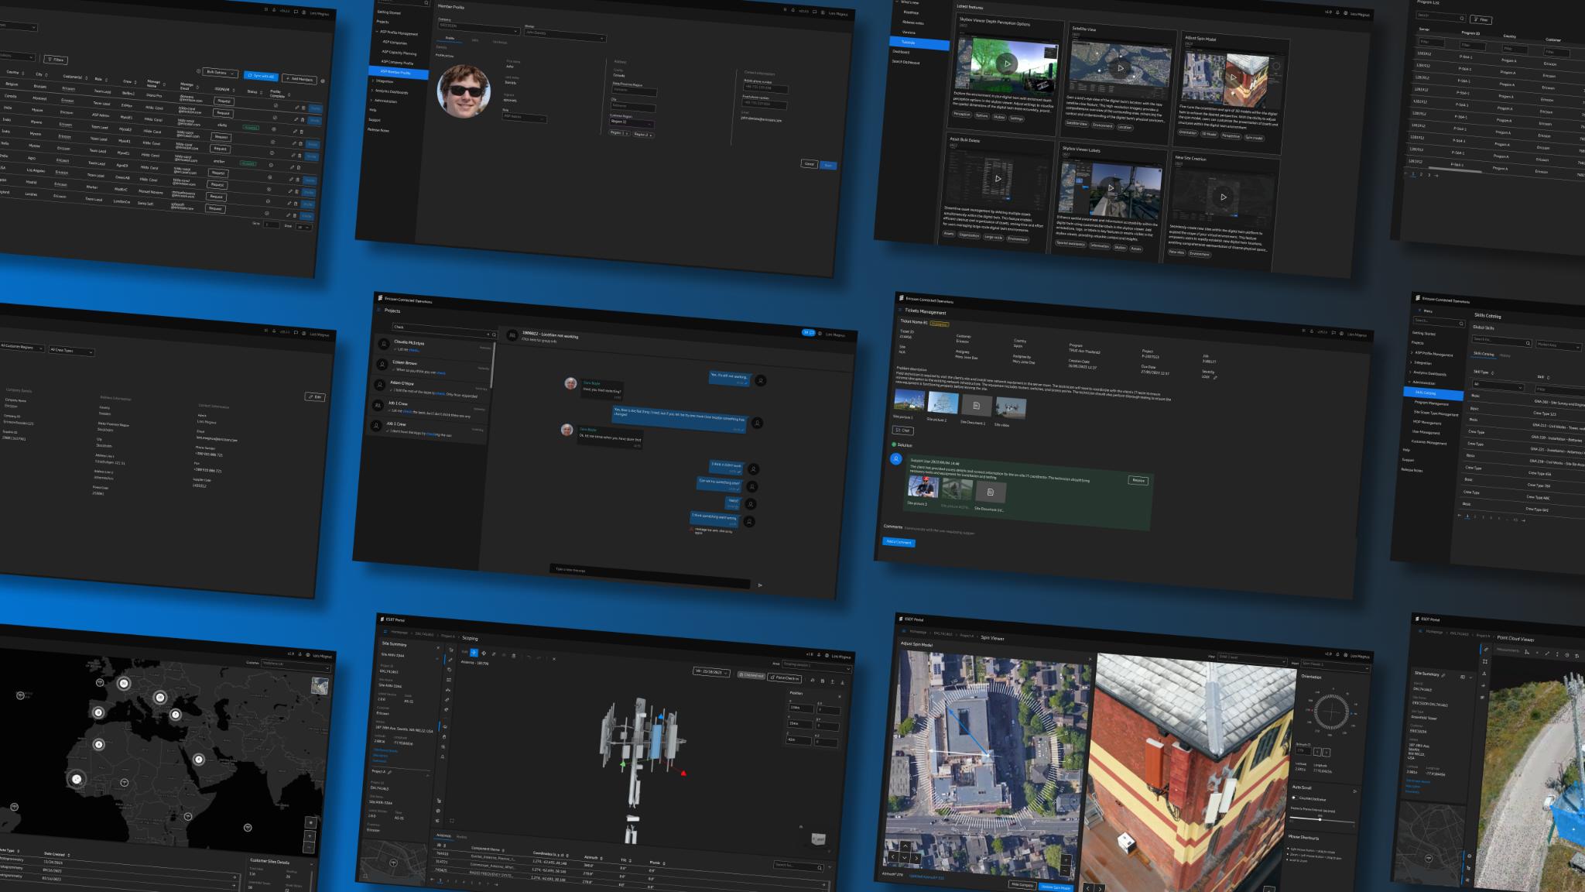Click the view cube in Scoping viewport

(818, 839)
